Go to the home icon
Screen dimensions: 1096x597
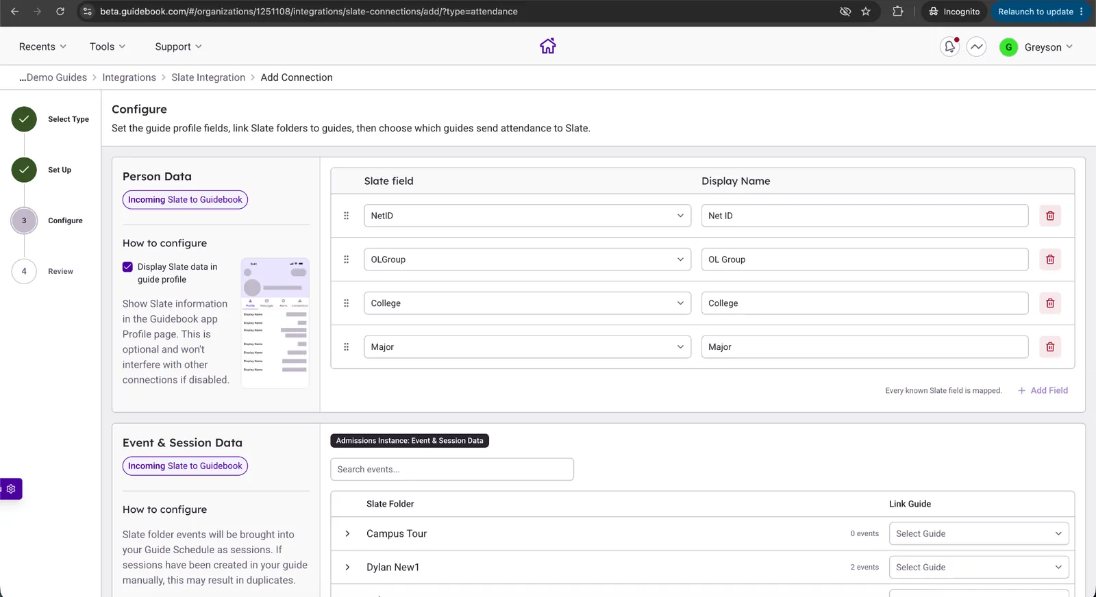[x=548, y=46]
